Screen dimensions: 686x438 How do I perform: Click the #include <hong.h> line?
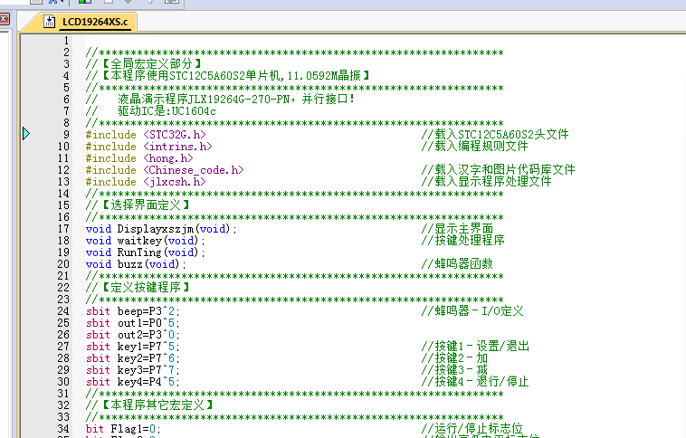coord(139,158)
